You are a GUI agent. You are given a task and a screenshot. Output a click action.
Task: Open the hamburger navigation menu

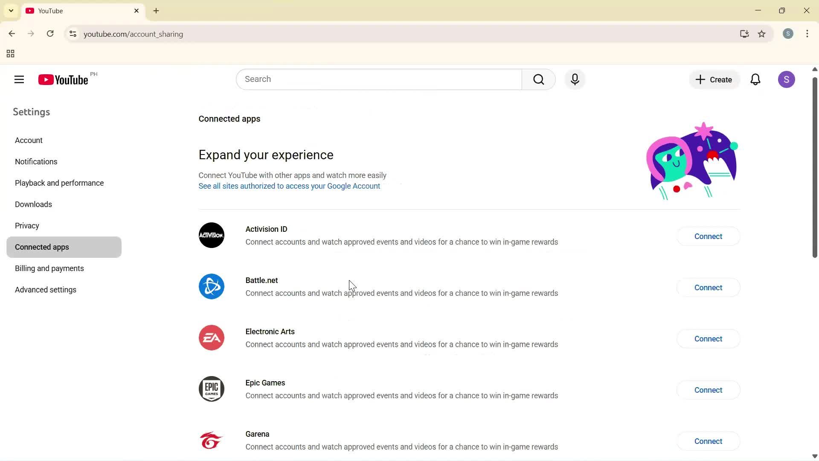point(19,79)
